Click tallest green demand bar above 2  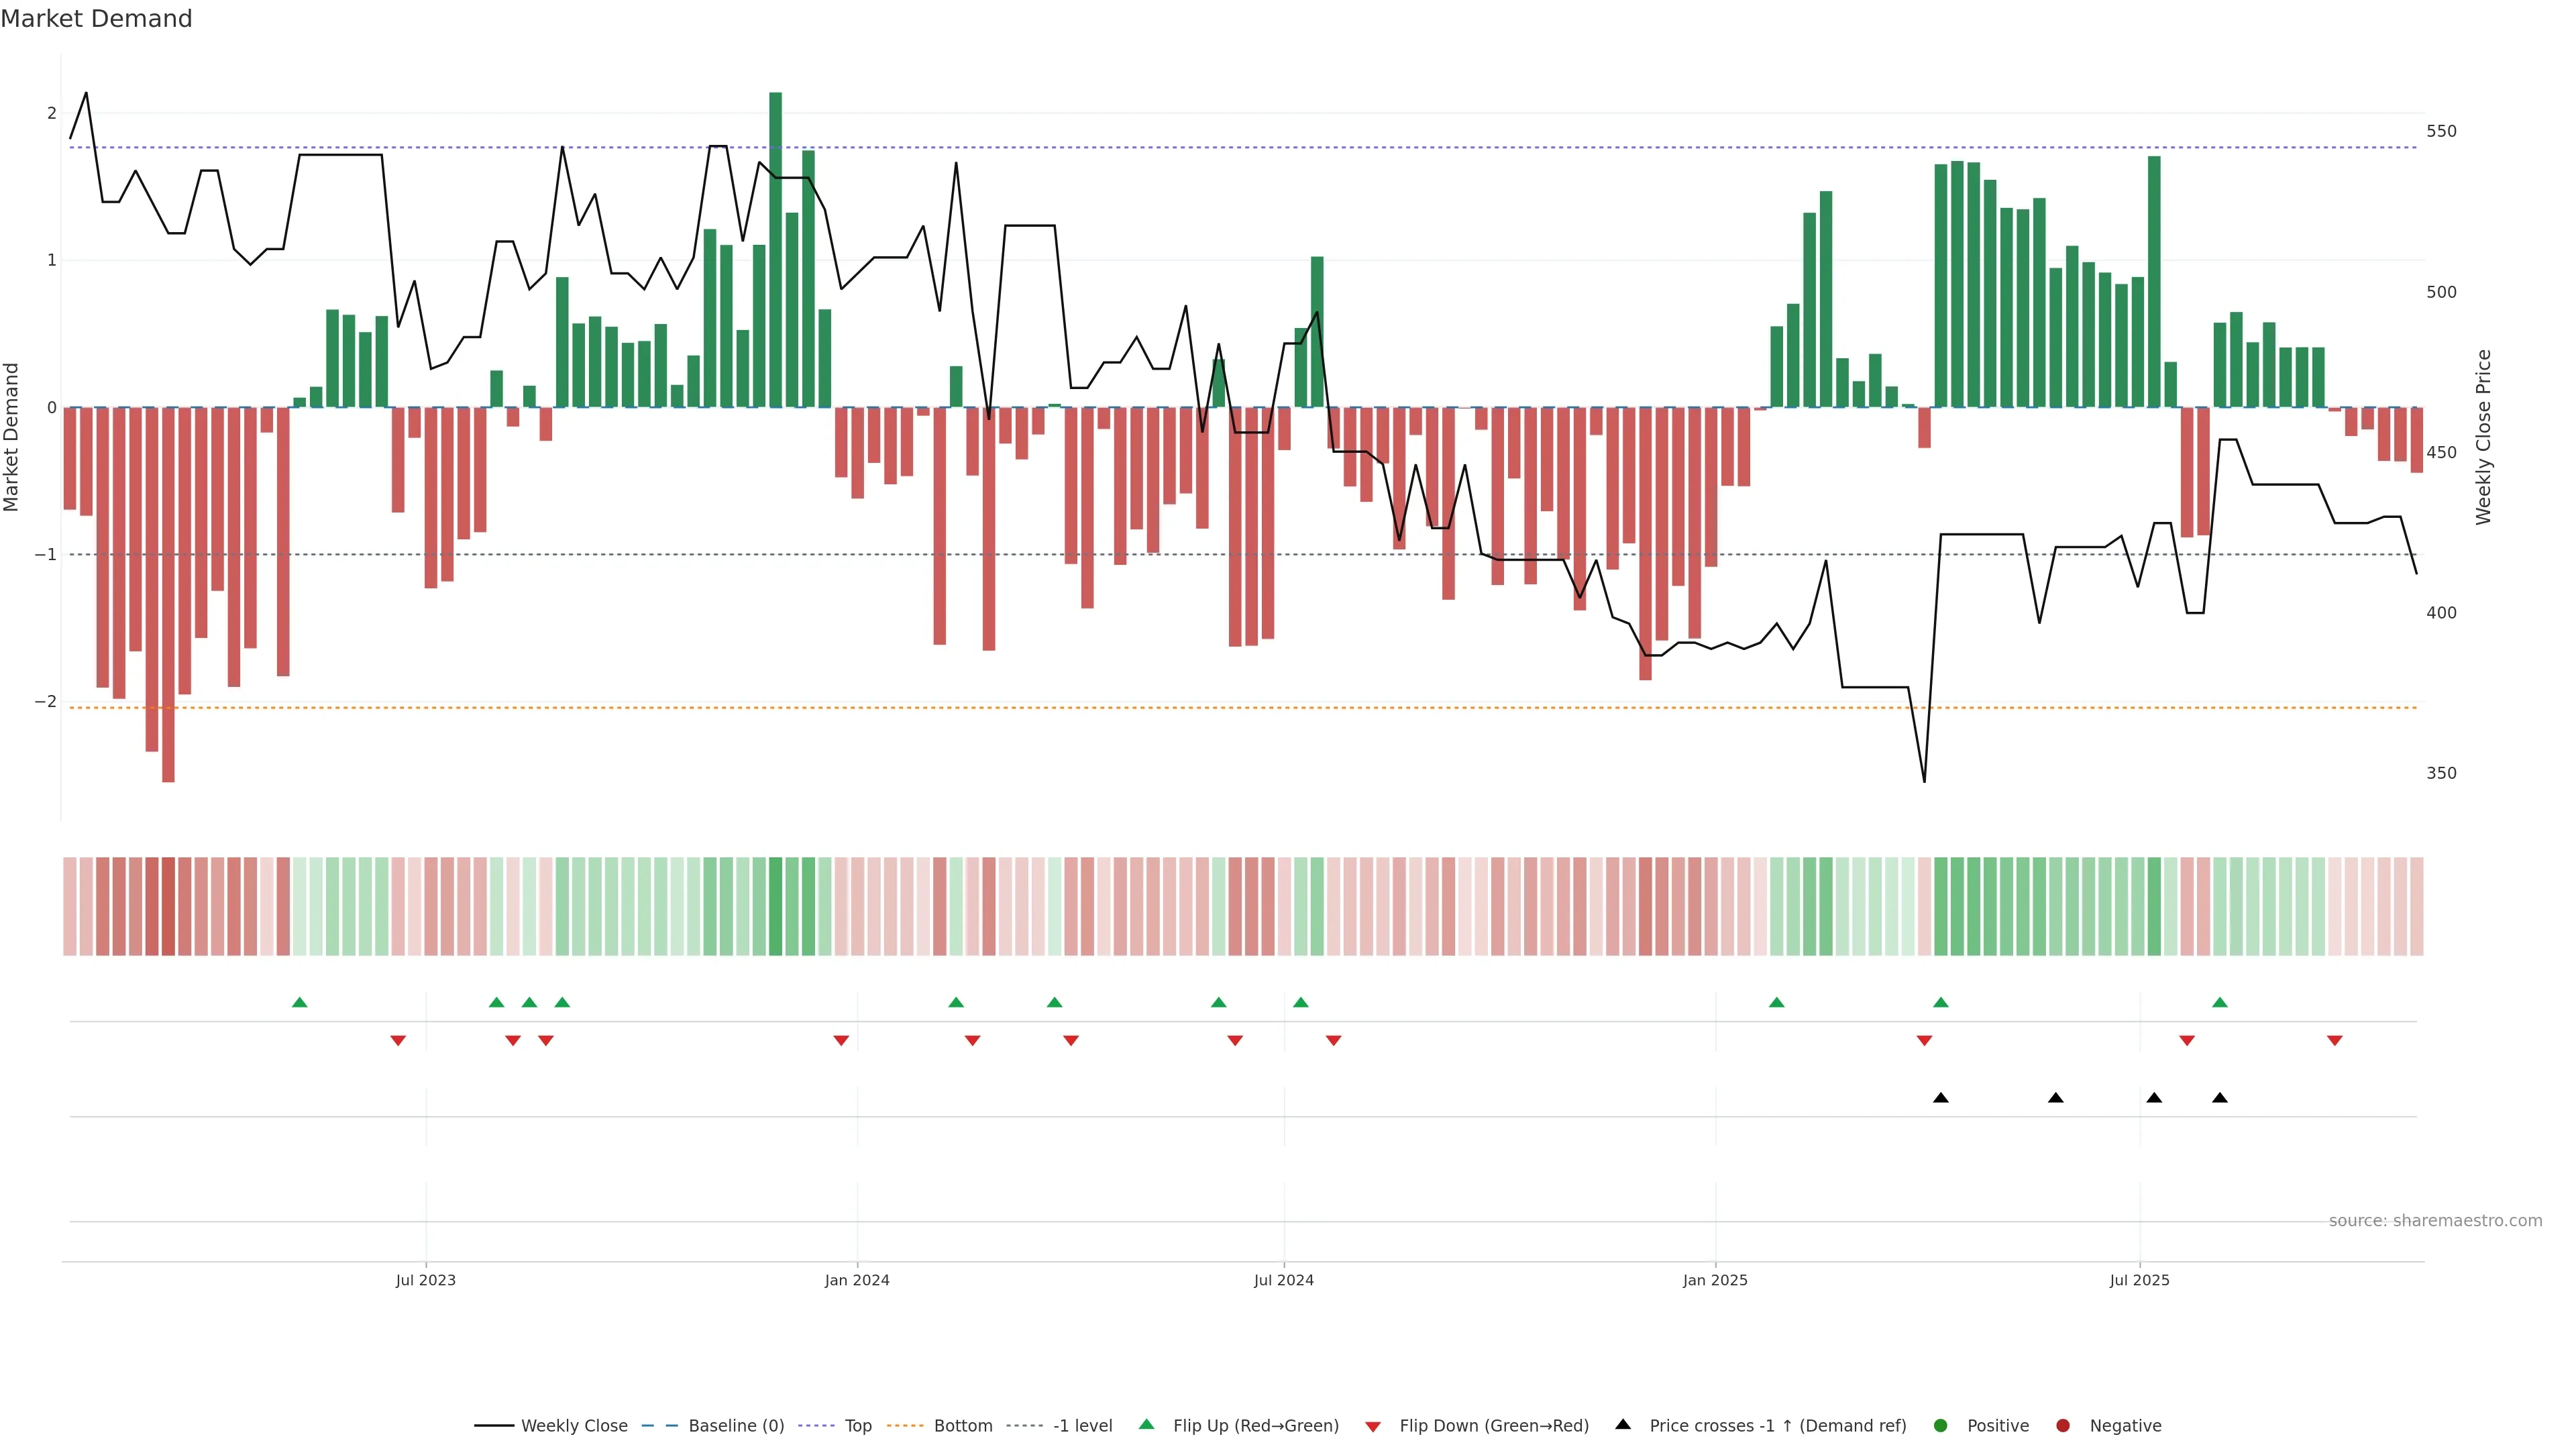tap(775, 250)
